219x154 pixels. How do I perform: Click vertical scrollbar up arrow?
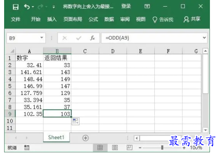click(x=205, y=51)
